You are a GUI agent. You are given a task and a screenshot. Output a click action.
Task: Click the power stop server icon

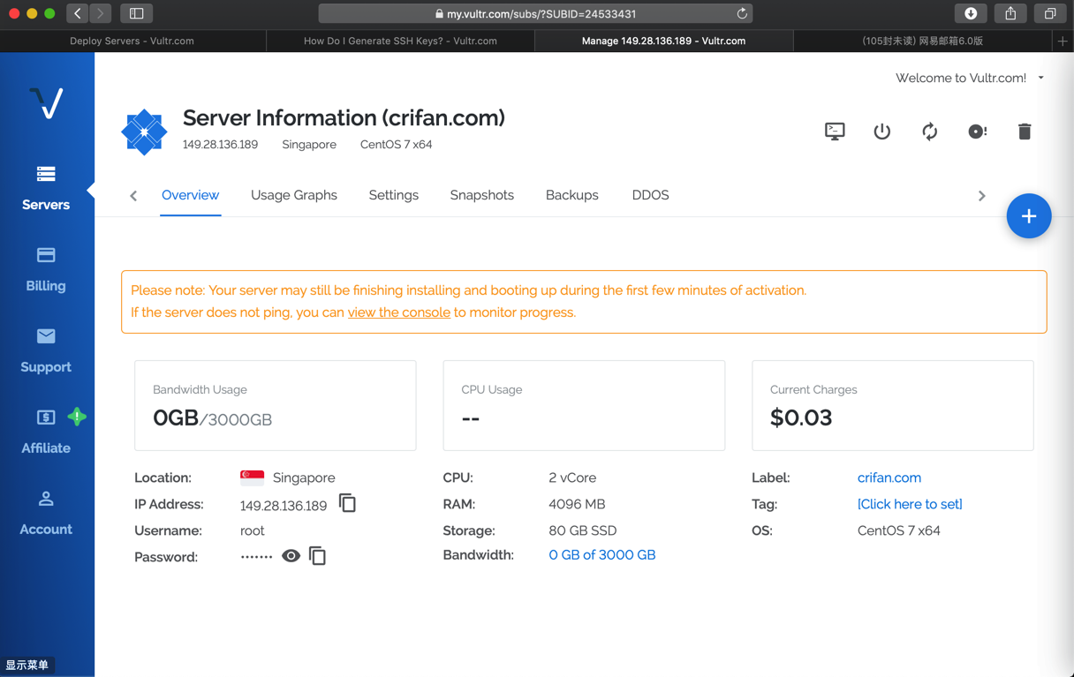881,132
